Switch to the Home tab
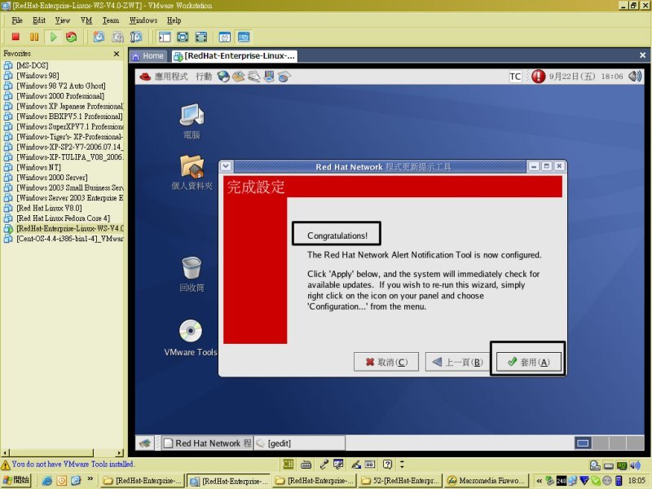652x489 pixels. pos(148,56)
